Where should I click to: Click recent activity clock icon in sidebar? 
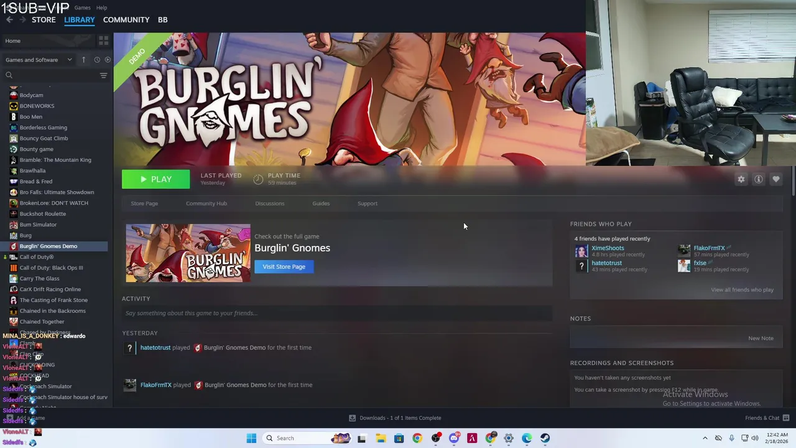tap(97, 60)
